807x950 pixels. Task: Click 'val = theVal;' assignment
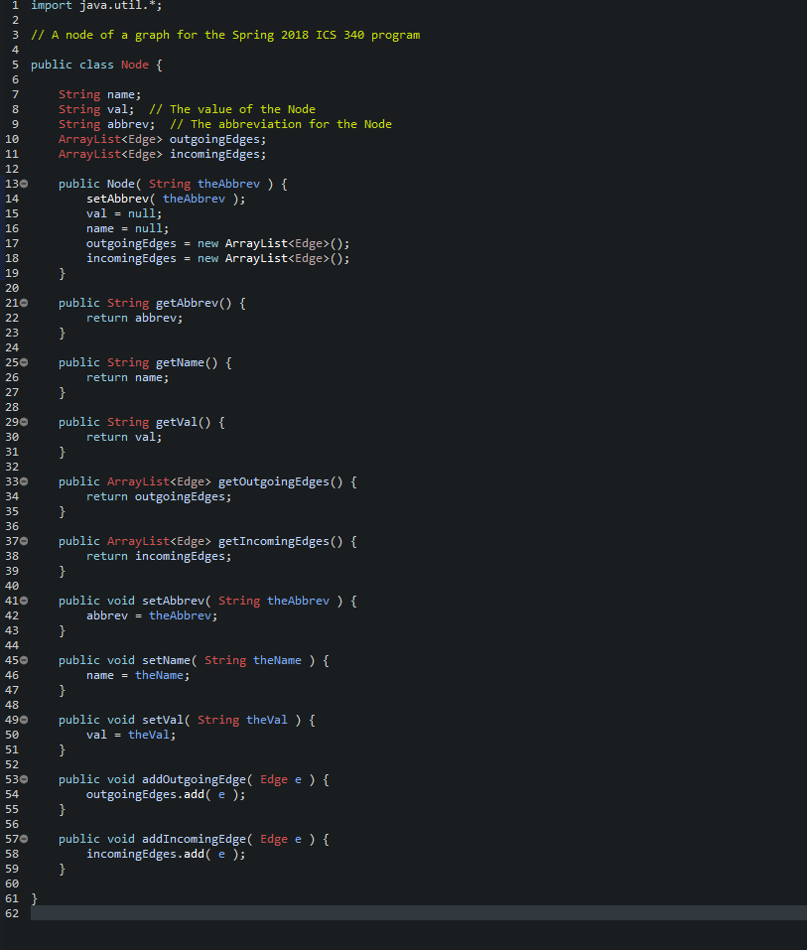(x=131, y=735)
